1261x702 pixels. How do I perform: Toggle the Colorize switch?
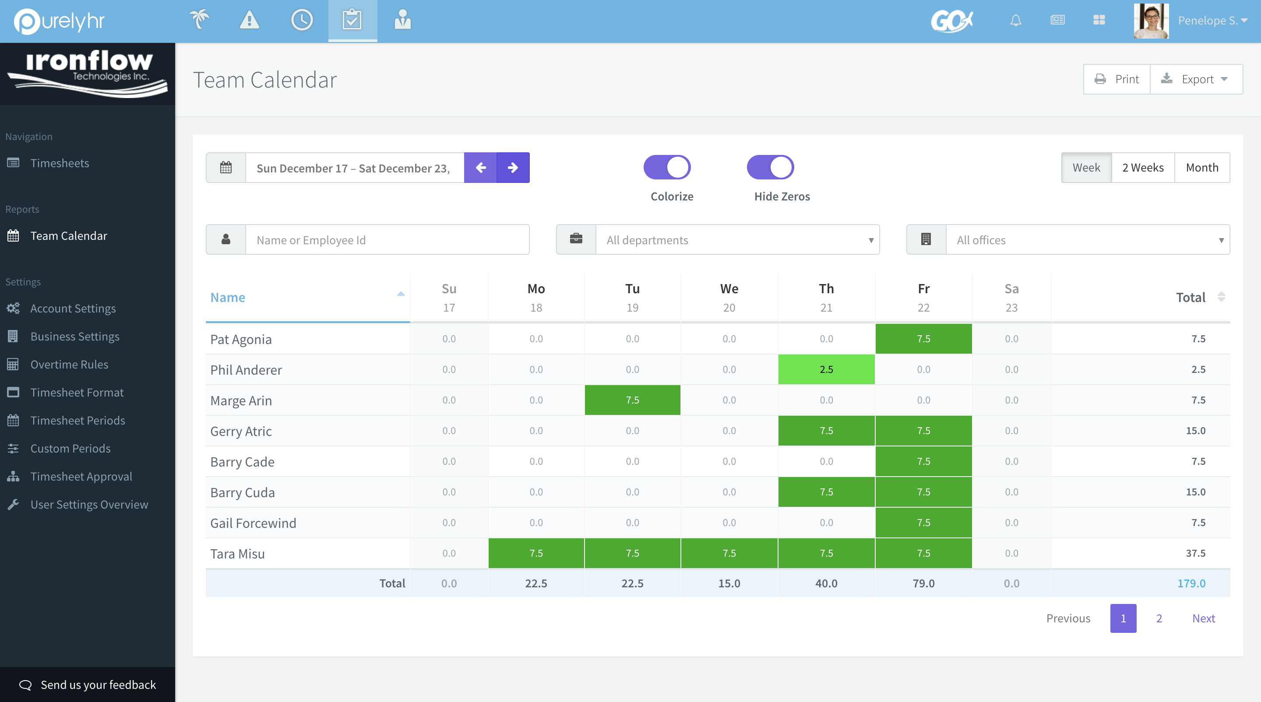667,167
